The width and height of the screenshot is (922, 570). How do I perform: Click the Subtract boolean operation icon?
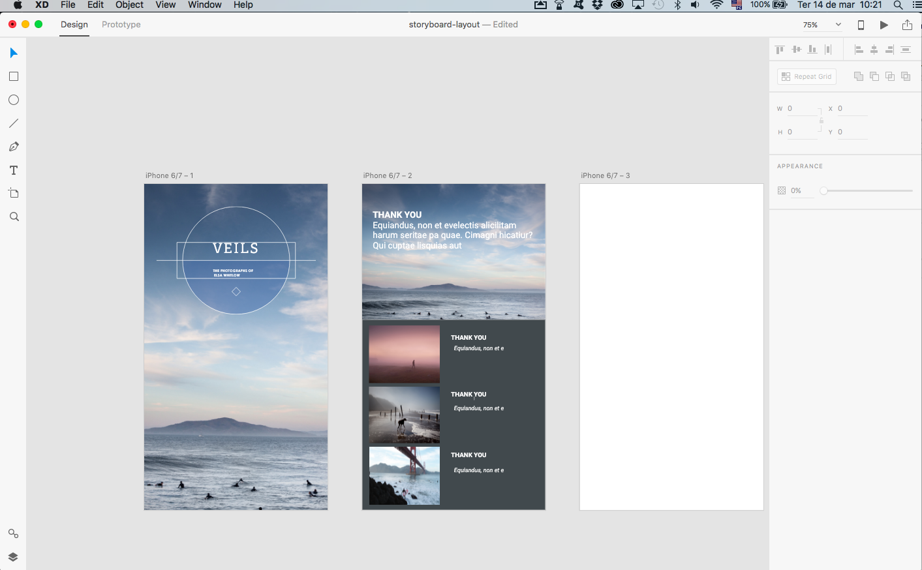(874, 76)
